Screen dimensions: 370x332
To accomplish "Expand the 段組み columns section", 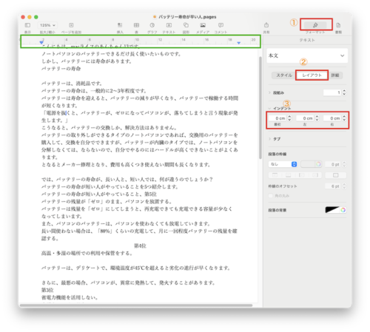I will point(270,92).
